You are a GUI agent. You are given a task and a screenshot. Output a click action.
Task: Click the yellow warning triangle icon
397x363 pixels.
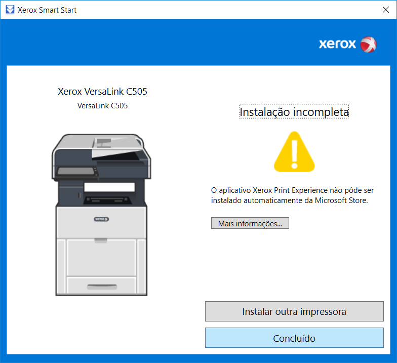294,152
